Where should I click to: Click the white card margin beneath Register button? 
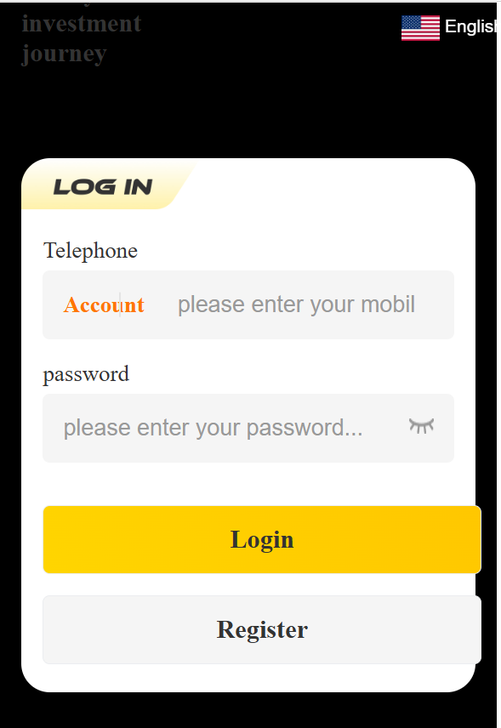point(248,677)
